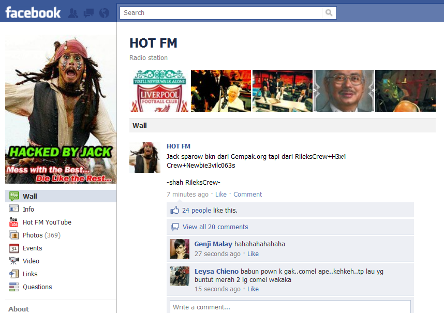Click the Write a comment field
444x313 pixels.
(x=290, y=307)
